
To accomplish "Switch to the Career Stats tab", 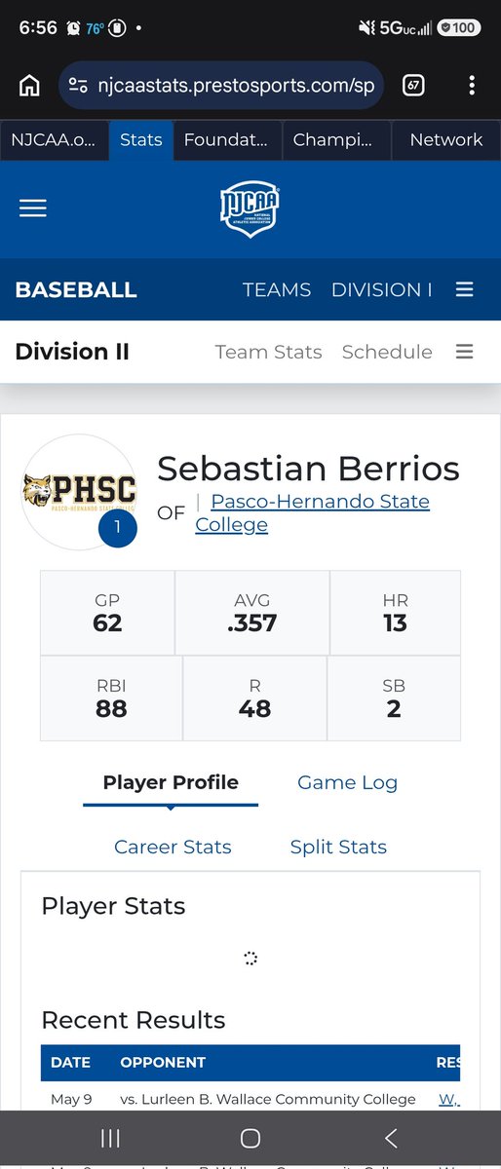I will [x=173, y=847].
